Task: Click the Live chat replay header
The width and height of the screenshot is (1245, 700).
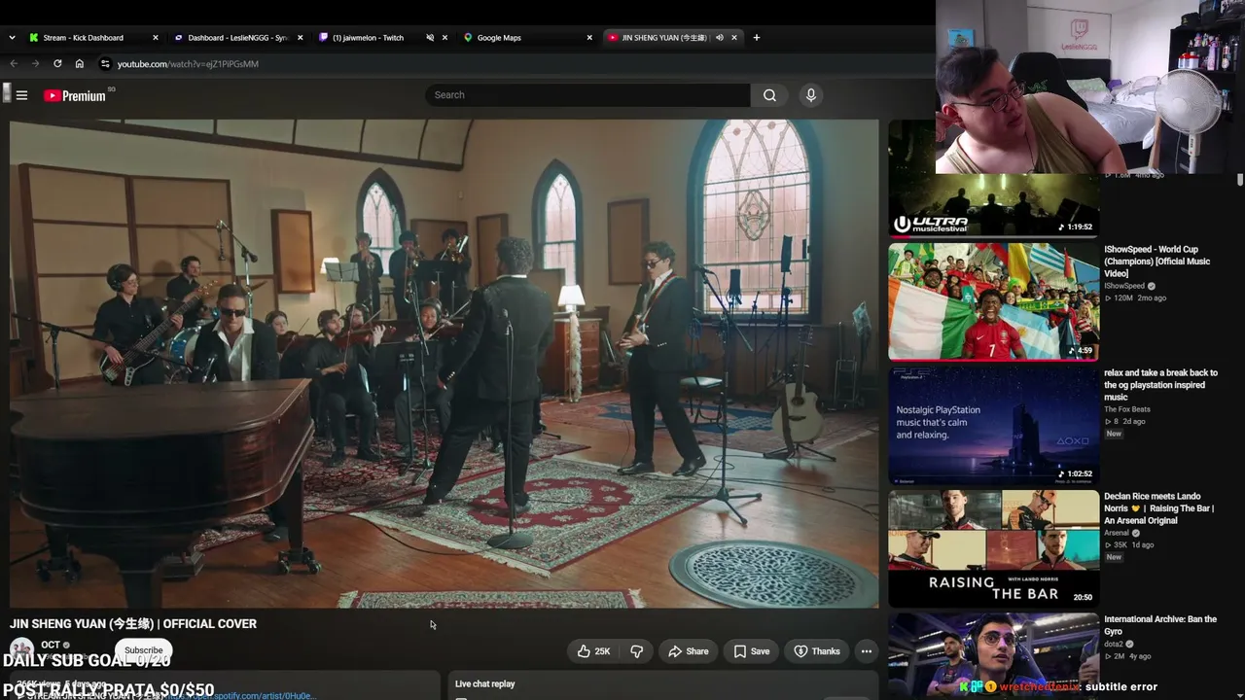Action: pyautogui.click(x=485, y=684)
